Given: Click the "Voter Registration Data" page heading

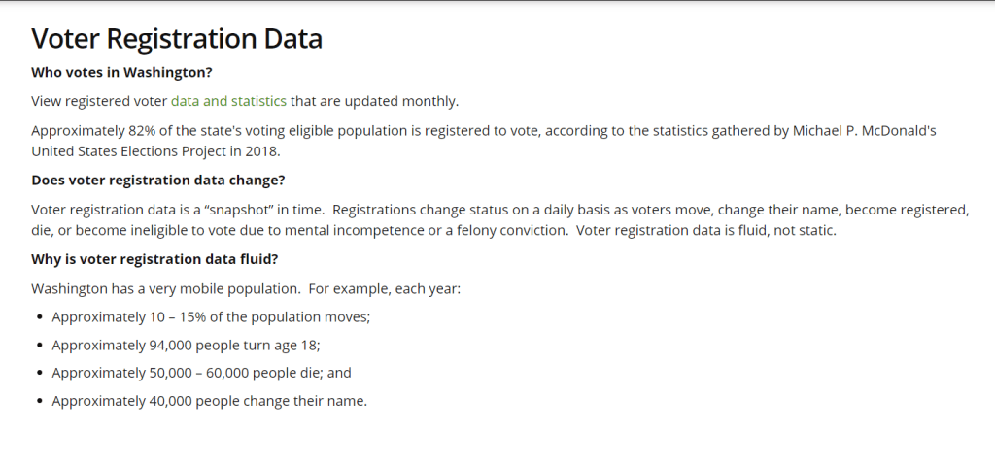Looking at the screenshot, I should [176, 40].
